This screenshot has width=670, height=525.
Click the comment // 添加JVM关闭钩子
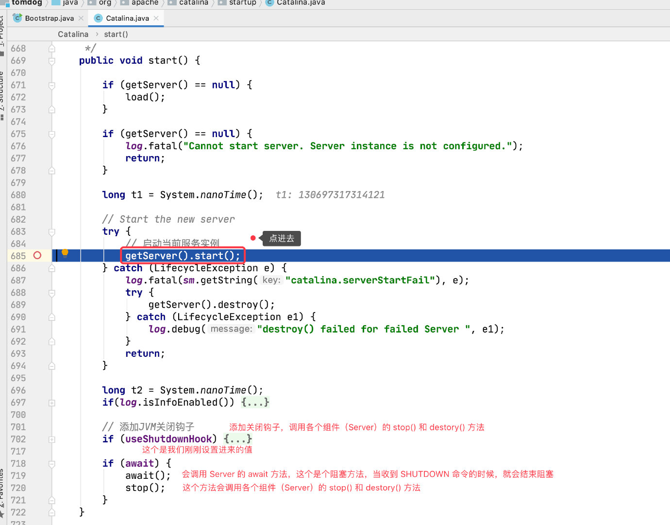[x=149, y=427]
